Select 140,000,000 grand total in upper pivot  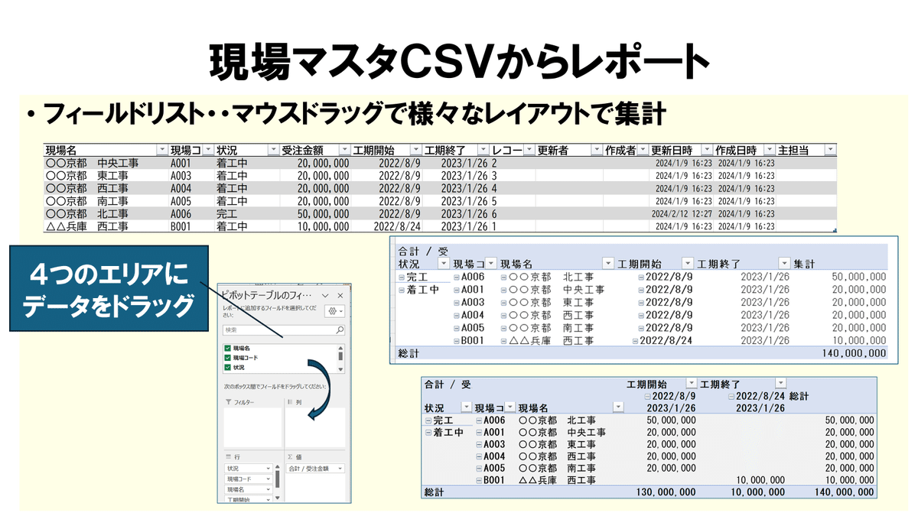click(x=855, y=353)
